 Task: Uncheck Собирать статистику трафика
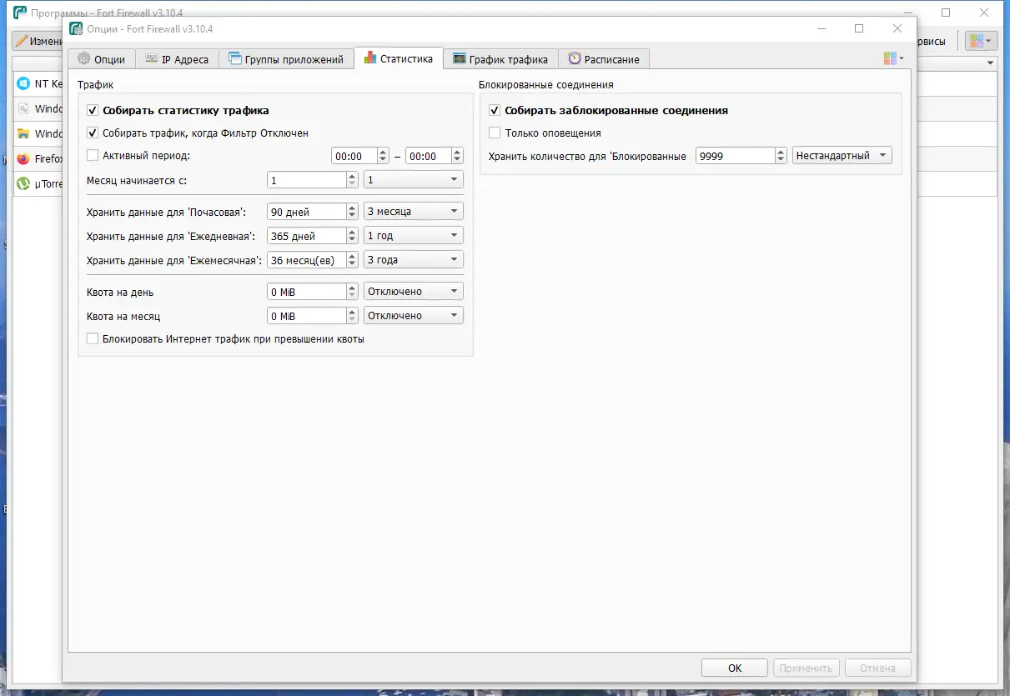[93, 110]
